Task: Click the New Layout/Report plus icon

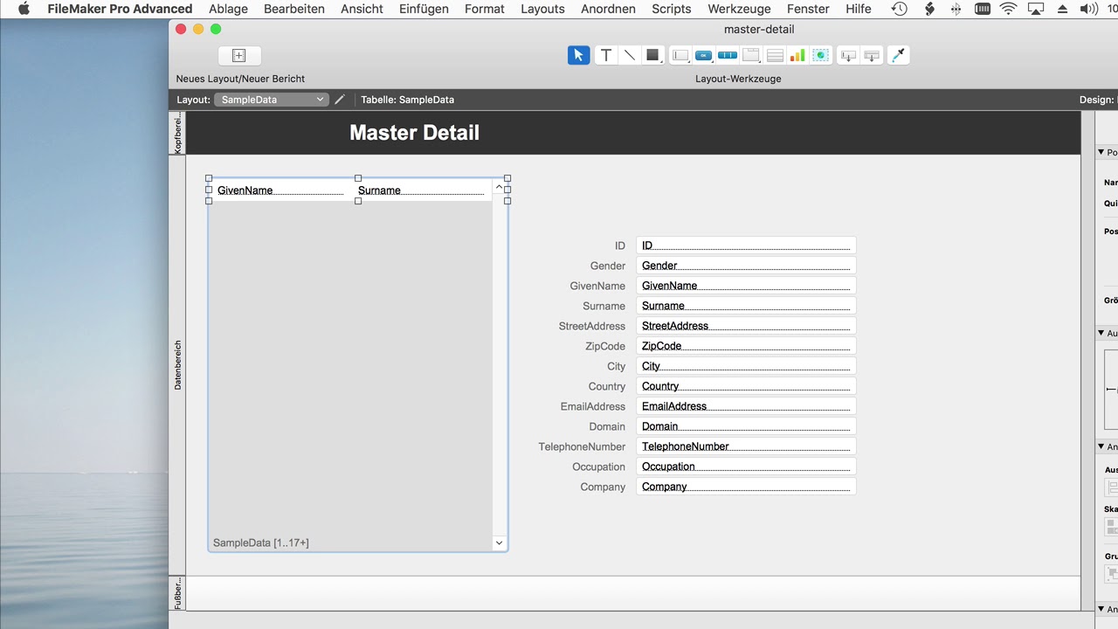Action: [239, 55]
